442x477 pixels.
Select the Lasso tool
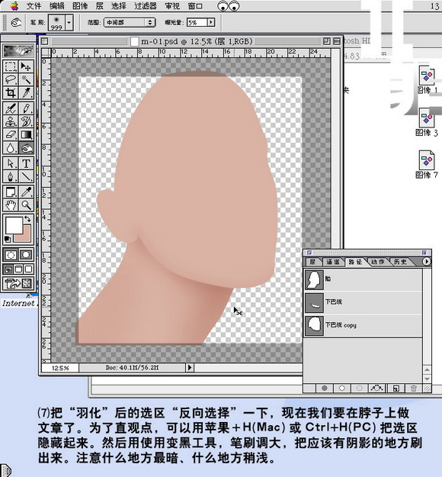click(11, 79)
